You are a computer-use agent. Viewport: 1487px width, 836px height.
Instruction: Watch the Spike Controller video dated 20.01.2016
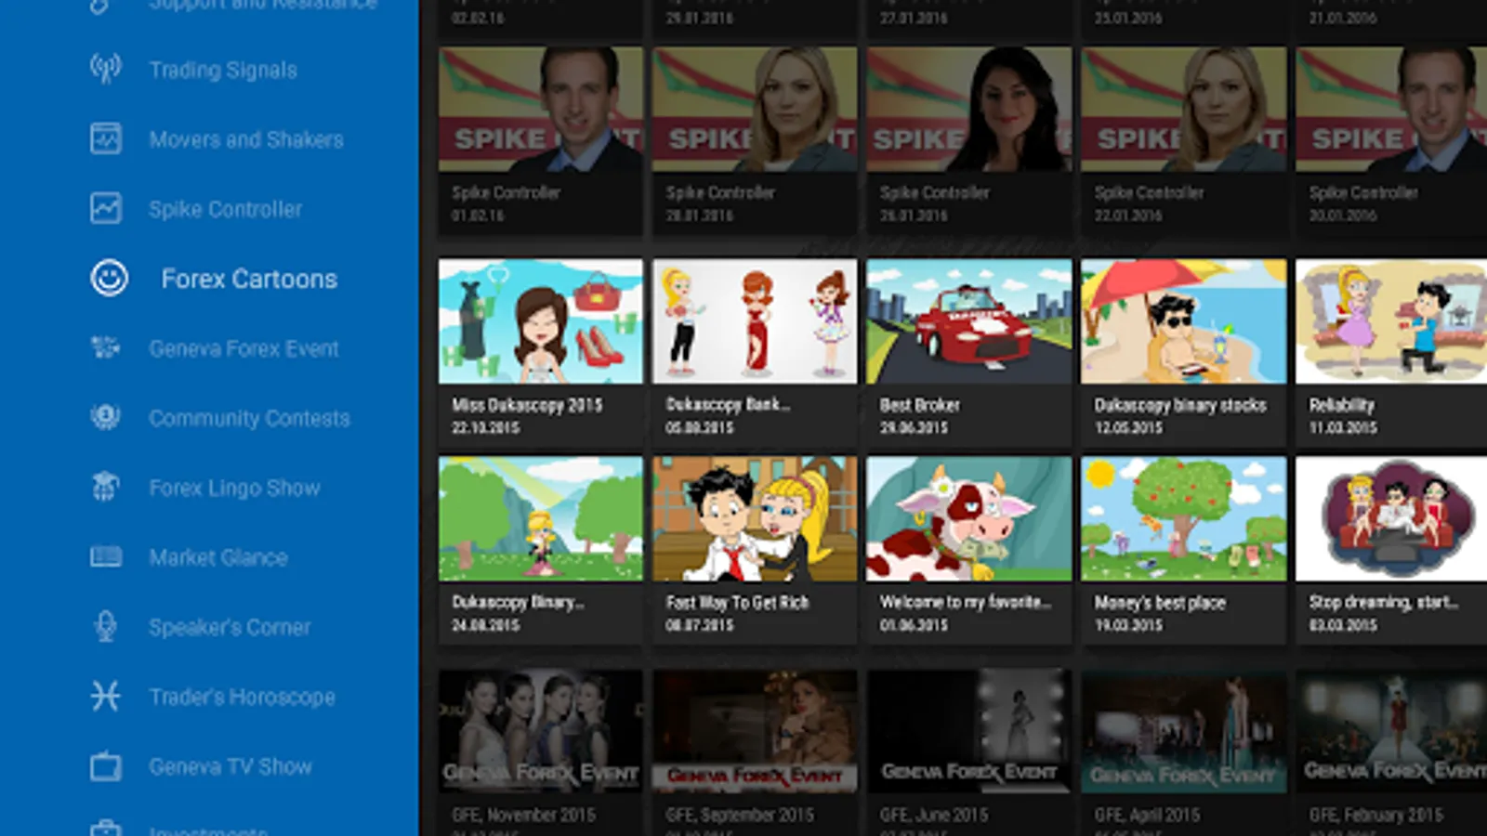[x=1391, y=110]
